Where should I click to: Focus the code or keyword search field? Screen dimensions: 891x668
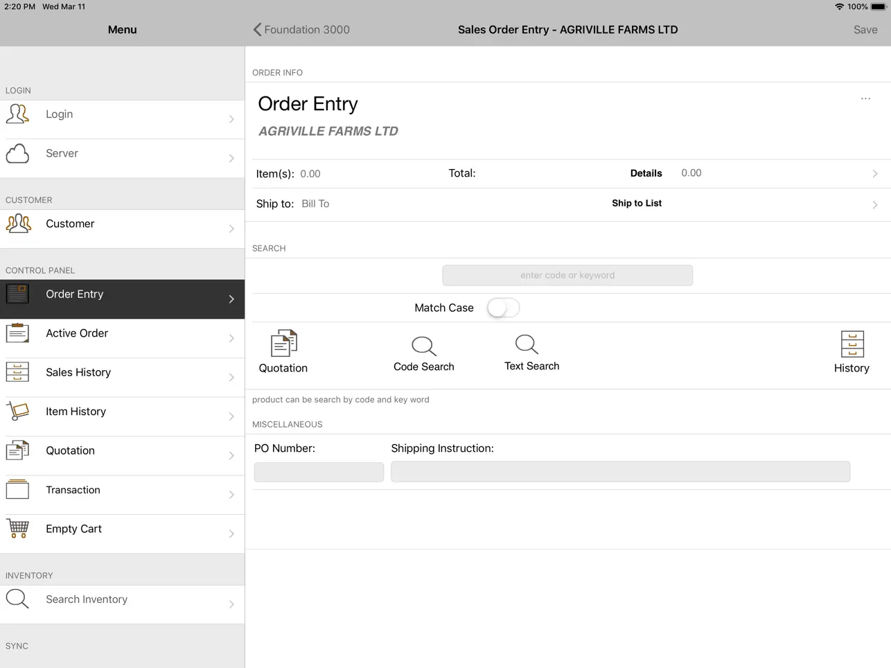(x=567, y=275)
